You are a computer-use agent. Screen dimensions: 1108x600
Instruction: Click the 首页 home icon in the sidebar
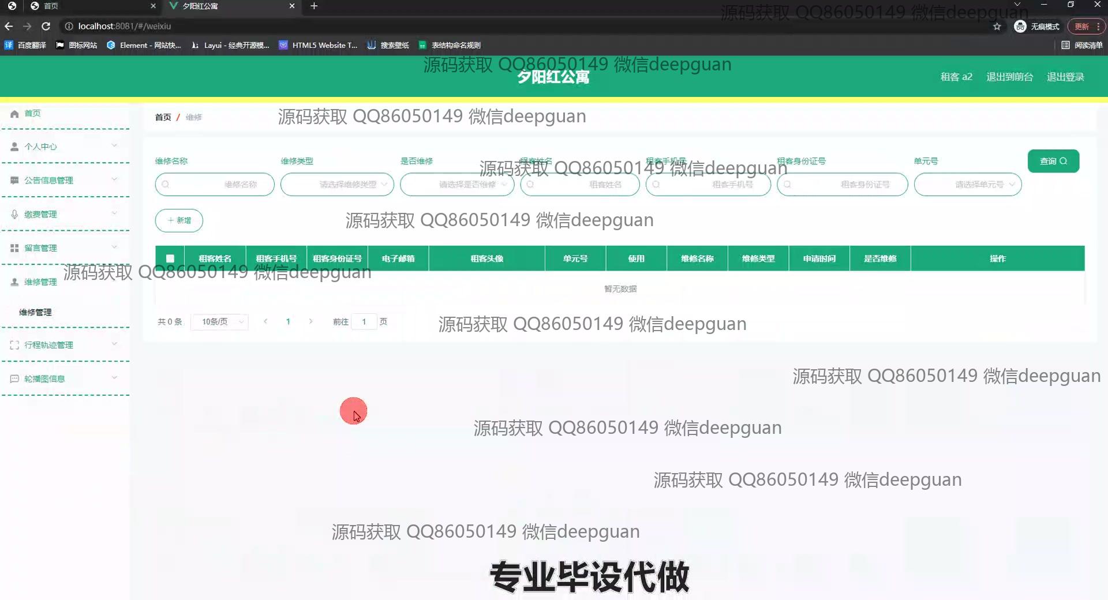click(x=14, y=114)
